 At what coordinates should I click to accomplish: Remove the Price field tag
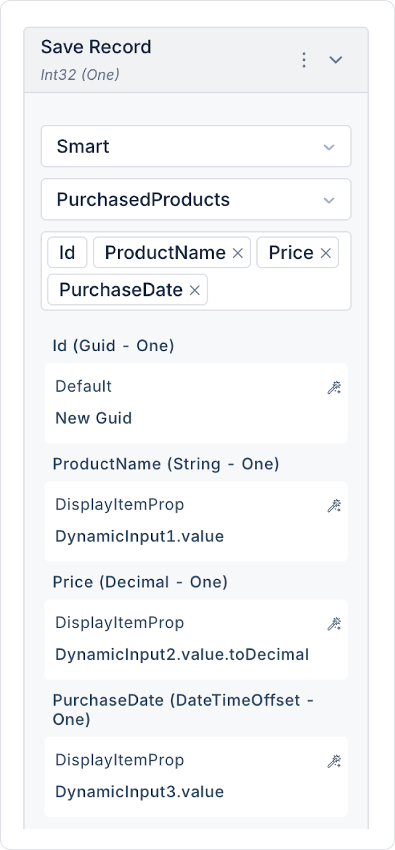pos(326,253)
